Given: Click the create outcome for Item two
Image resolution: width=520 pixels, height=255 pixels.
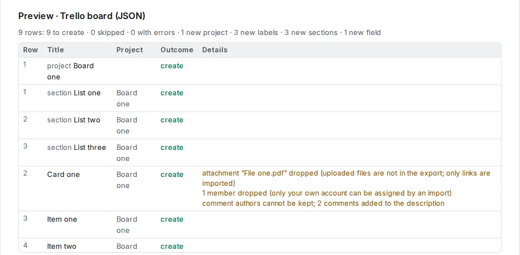Looking at the screenshot, I should click(x=172, y=247).
